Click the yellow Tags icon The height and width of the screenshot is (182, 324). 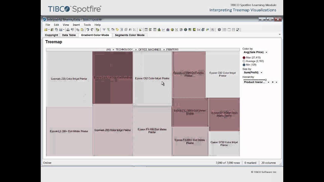coord(117,30)
